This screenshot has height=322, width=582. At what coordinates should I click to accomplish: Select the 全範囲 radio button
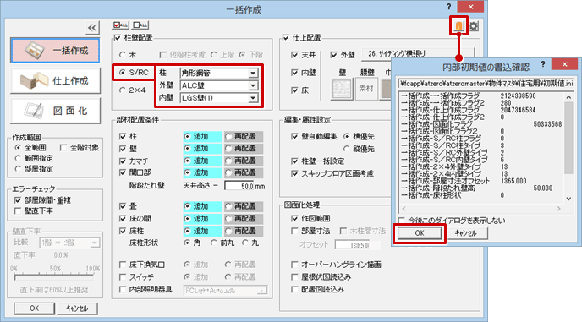(18, 148)
